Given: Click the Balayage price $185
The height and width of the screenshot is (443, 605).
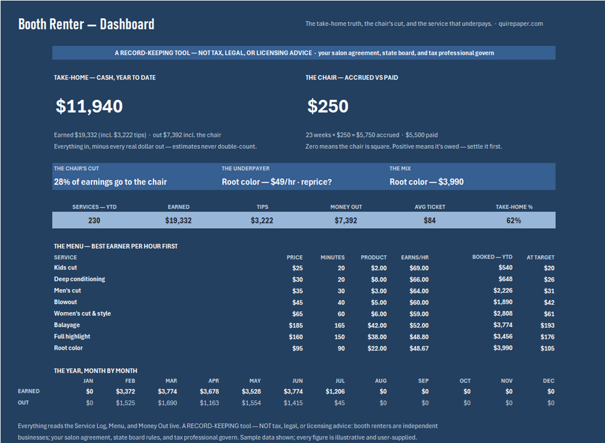Looking at the screenshot, I should [x=296, y=325].
